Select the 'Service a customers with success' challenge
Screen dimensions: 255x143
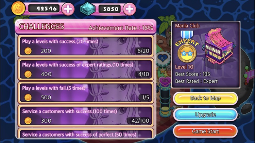[86, 116]
